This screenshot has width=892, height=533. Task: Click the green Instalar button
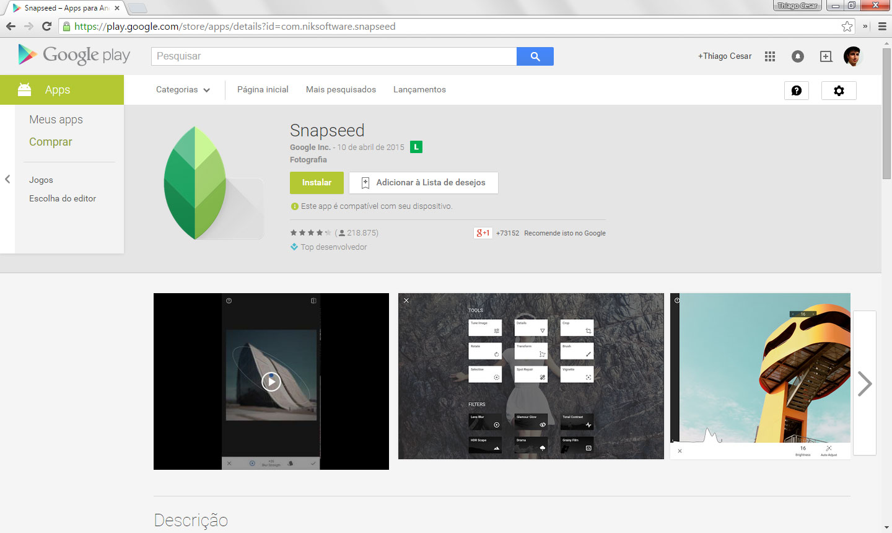[x=317, y=183]
